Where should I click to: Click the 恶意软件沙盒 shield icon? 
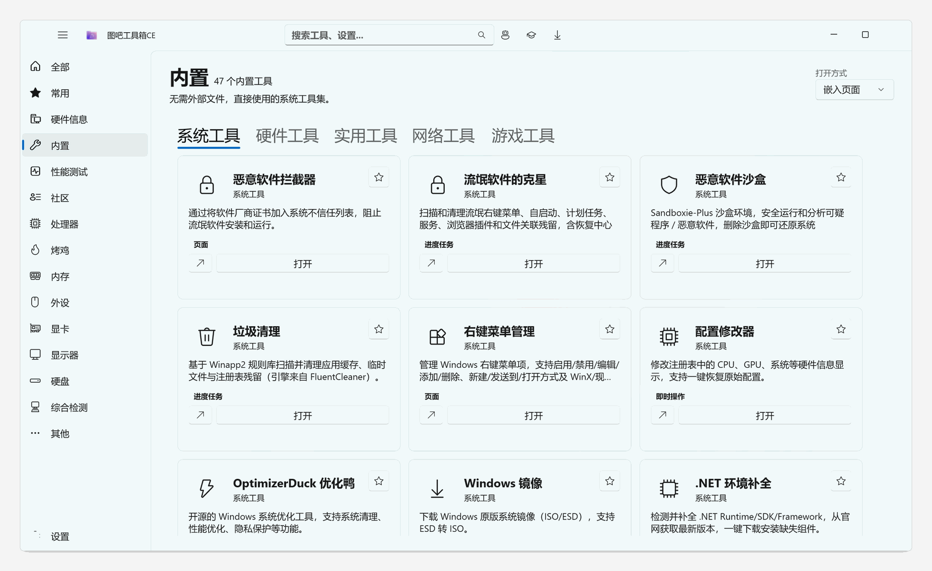[669, 185]
